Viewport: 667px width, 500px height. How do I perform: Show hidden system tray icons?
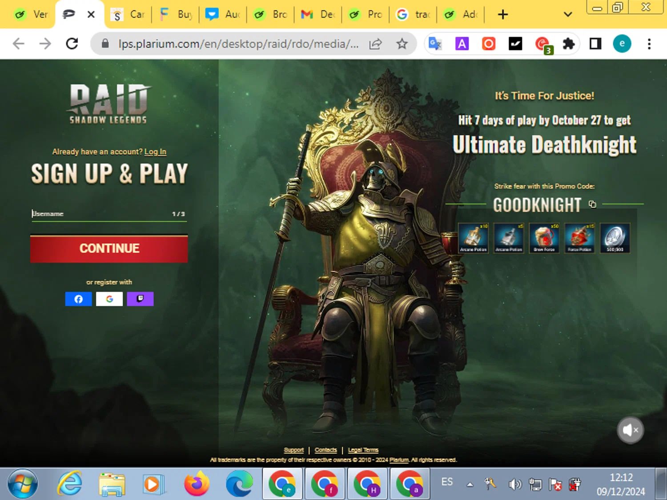470,484
